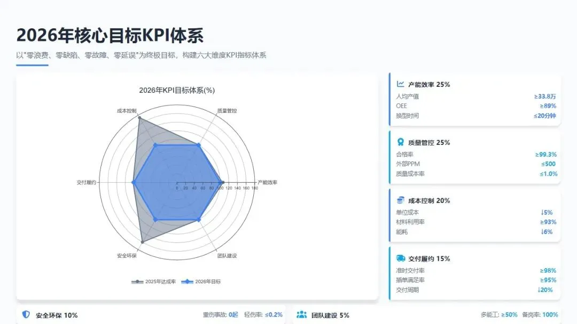The height and width of the screenshot is (324, 577).
Task: Click the 安全环保 gray data point on radar
Action: pyautogui.click(x=143, y=242)
